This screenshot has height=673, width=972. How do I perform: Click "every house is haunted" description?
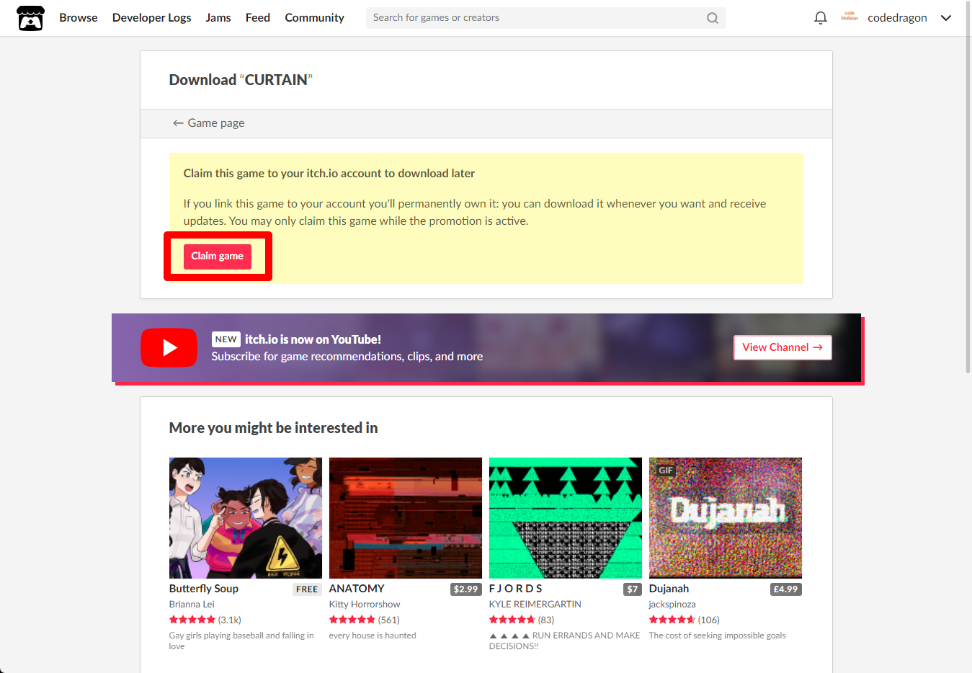373,636
